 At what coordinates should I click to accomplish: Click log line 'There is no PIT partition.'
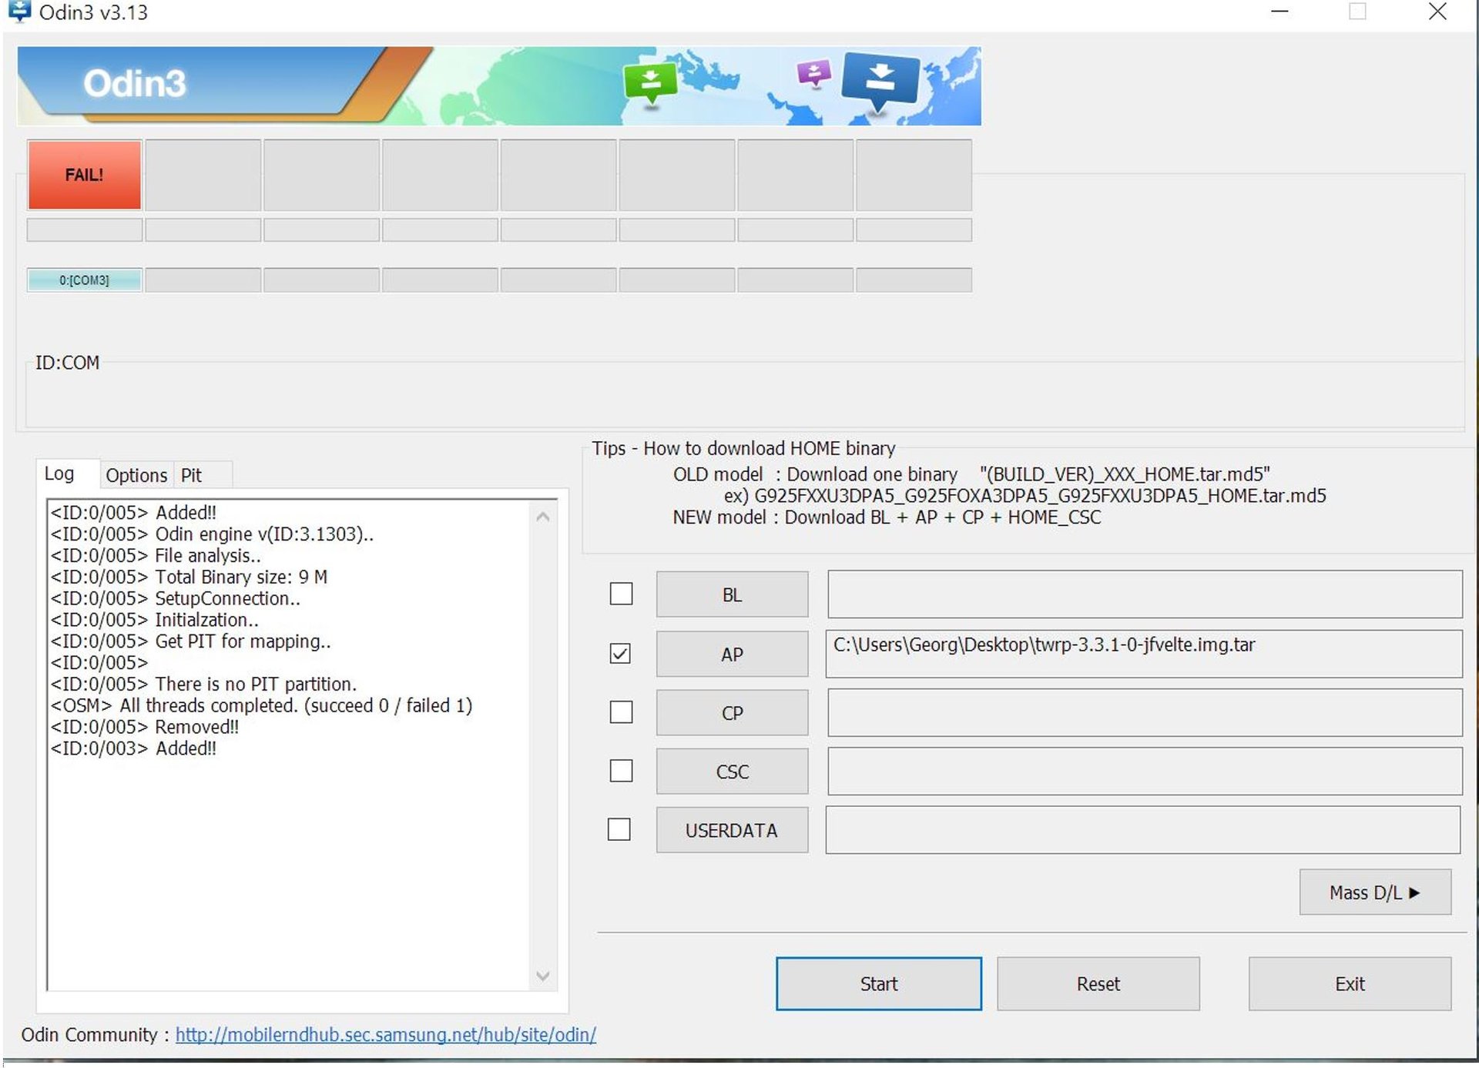(x=203, y=684)
